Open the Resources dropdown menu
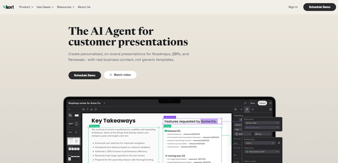 pyautogui.click(x=65, y=7)
